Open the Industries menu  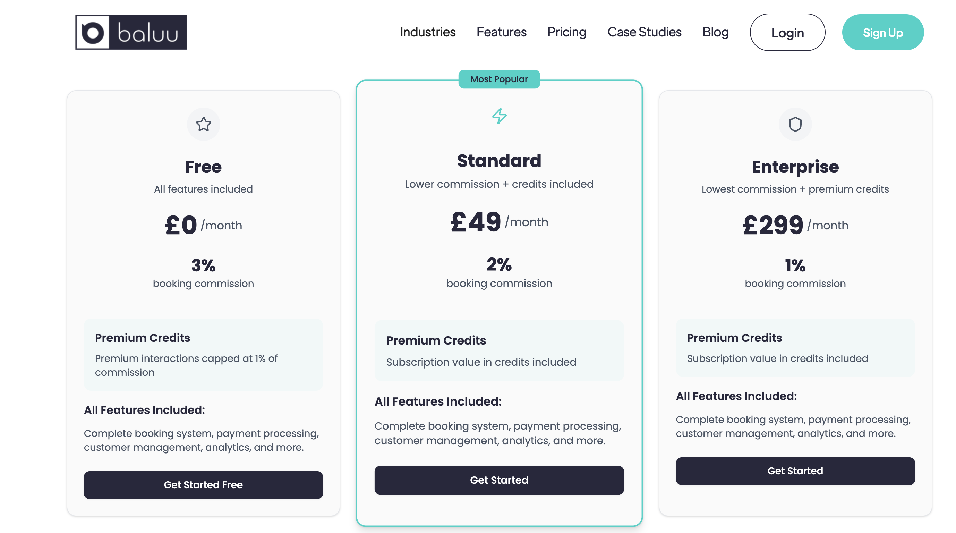click(x=427, y=32)
